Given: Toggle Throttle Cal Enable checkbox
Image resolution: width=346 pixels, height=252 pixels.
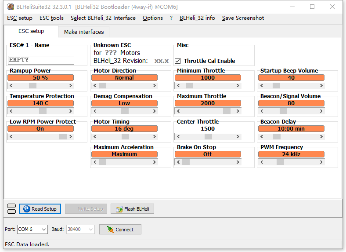Looking at the screenshot, I should (178, 61).
